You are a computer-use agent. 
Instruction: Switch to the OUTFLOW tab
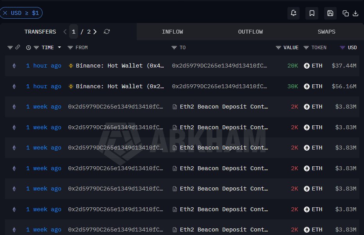(x=250, y=32)
